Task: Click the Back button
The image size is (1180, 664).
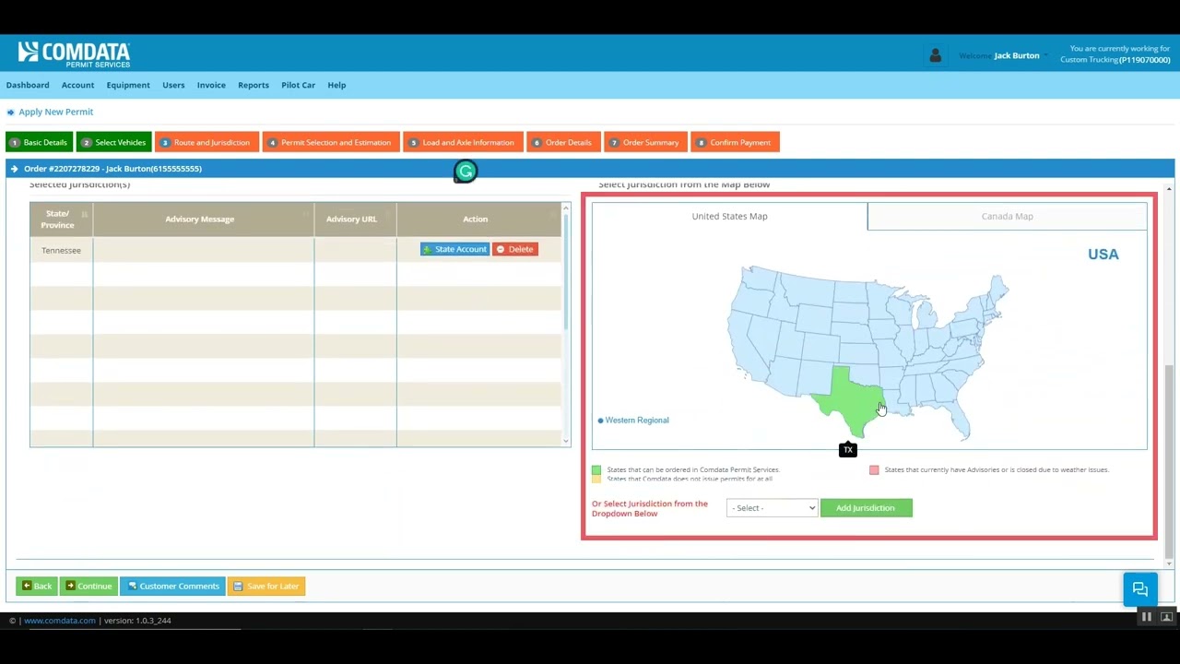Action: point(36,587)
